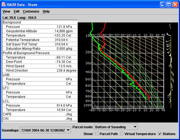Click the LCL Pressure value 814.0 hPa

click(64, 105)
